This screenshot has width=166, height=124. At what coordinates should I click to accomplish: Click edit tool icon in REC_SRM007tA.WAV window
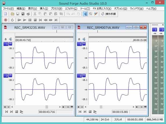pos(84,39)
